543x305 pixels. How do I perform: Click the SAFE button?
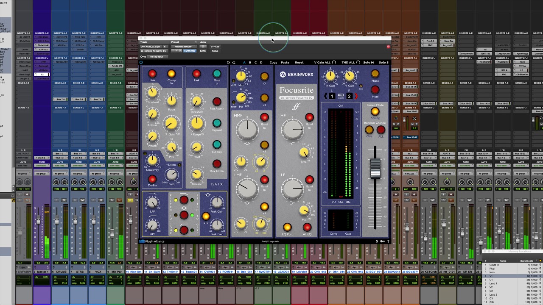(x=203, y=51)
